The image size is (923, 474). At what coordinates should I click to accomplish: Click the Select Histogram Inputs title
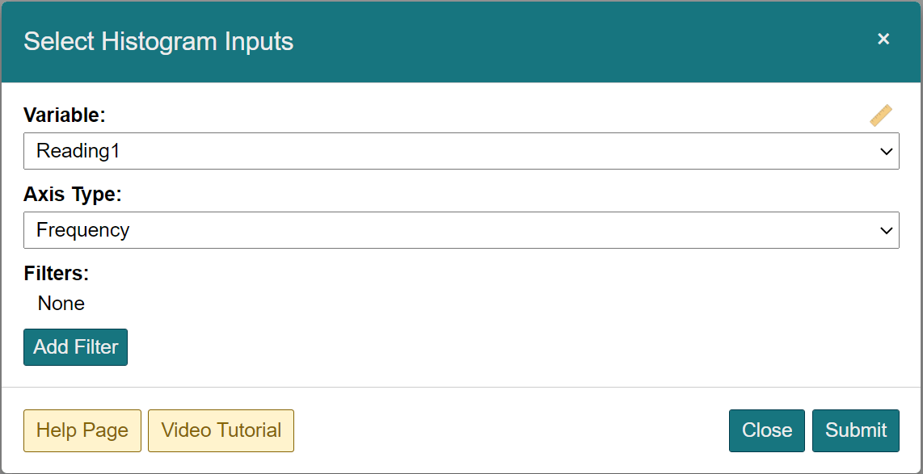158,41
